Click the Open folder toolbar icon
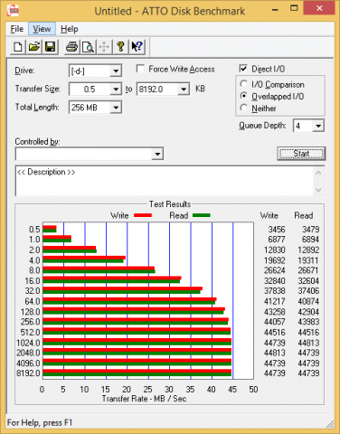Screen dimensions: 340x434 [x=34, y=47]
